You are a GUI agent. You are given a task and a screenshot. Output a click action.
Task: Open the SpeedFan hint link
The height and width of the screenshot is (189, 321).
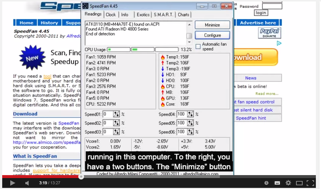coord(251,118)
